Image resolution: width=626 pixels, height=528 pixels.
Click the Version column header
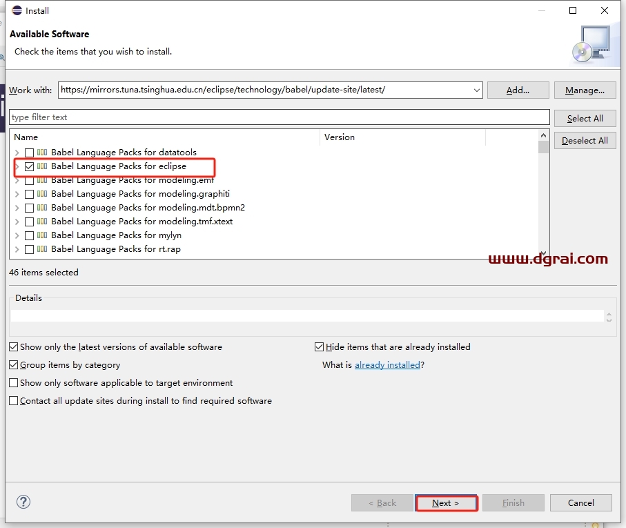[402, 137]
